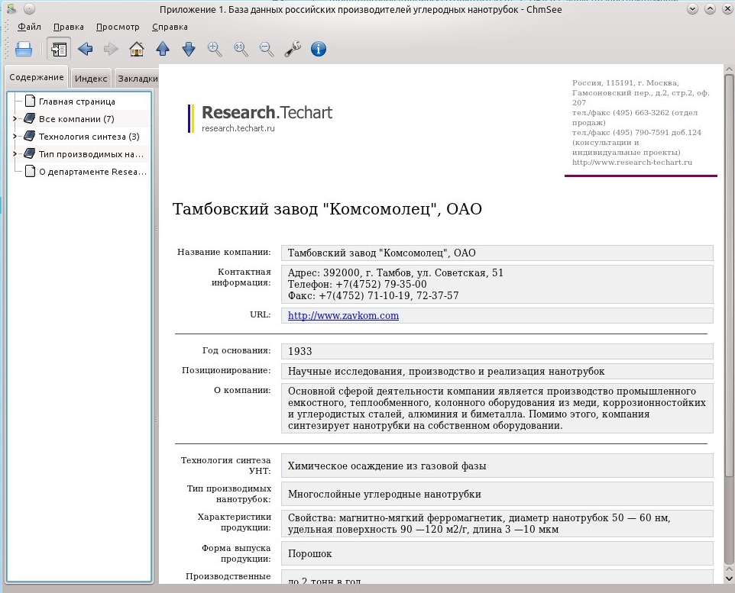The height and width of the screenshot is (593, 735).
Task: Switch to the Индекс tab
Action: point(91,78)
